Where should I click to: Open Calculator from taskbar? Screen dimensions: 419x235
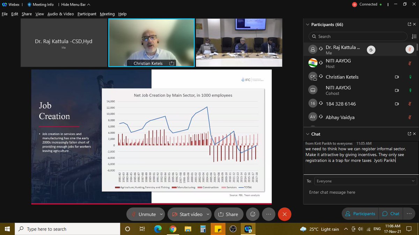click(x=203, y=229)
